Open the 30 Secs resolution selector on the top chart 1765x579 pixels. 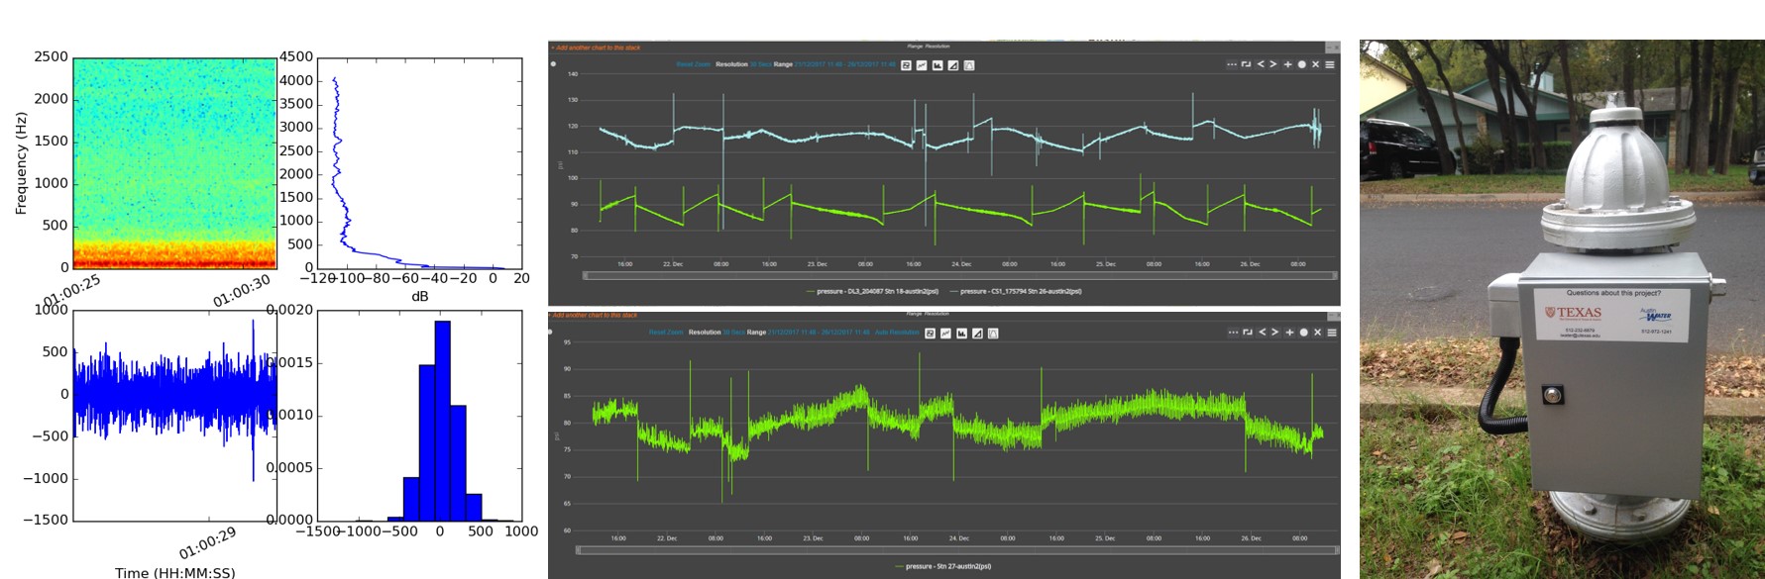tap(760, 64)
